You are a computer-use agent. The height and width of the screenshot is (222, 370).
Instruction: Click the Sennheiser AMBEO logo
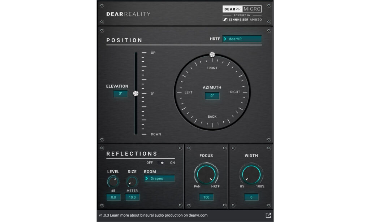pos(242,19)
